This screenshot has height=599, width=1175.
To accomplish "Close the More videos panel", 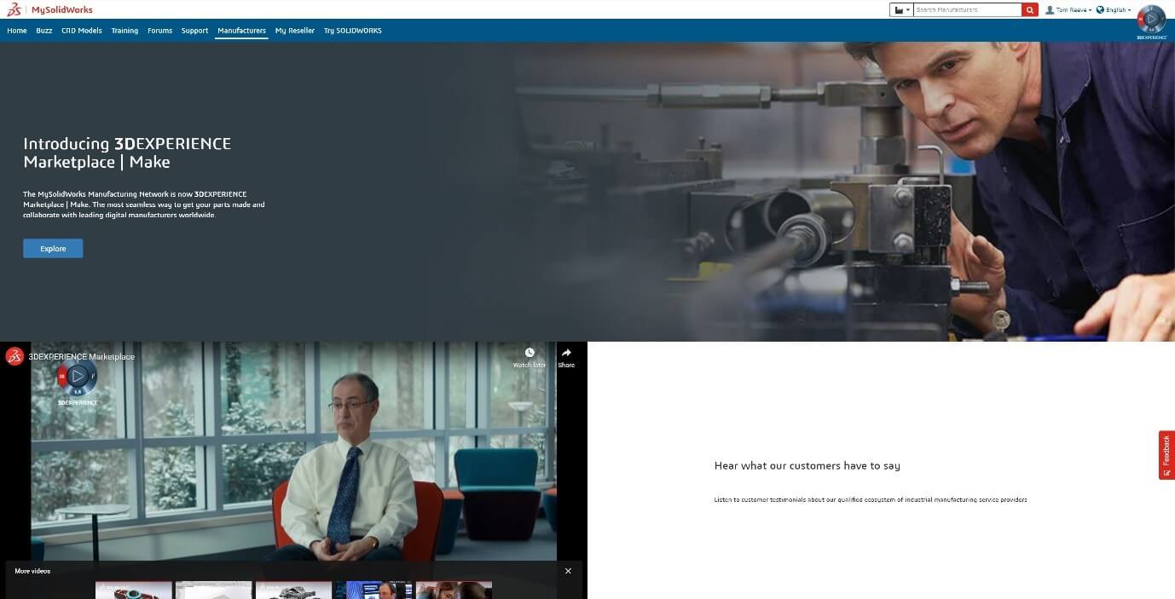I will [569, 571].
